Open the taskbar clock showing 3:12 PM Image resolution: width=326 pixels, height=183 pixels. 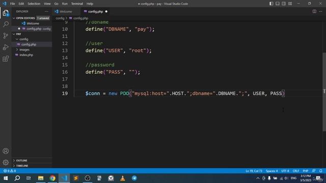tap(306, 178)
